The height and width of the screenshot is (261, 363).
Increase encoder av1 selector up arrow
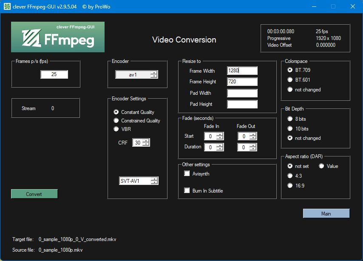pos(154,73)
